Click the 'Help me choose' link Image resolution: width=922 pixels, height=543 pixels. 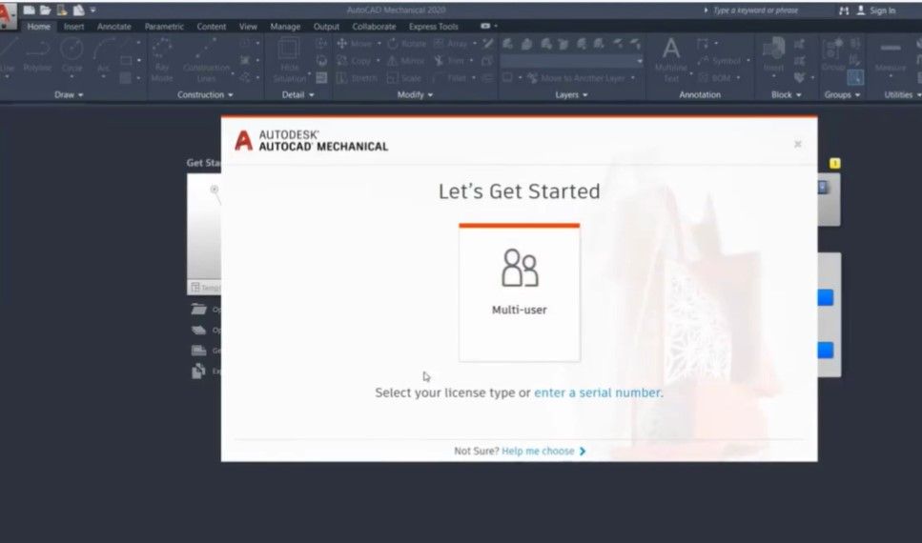[x=538, y=451]
